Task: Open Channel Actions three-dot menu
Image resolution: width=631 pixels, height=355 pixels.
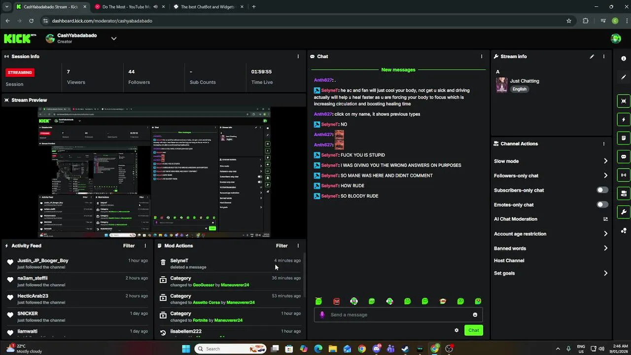Action: coord(604,144)
